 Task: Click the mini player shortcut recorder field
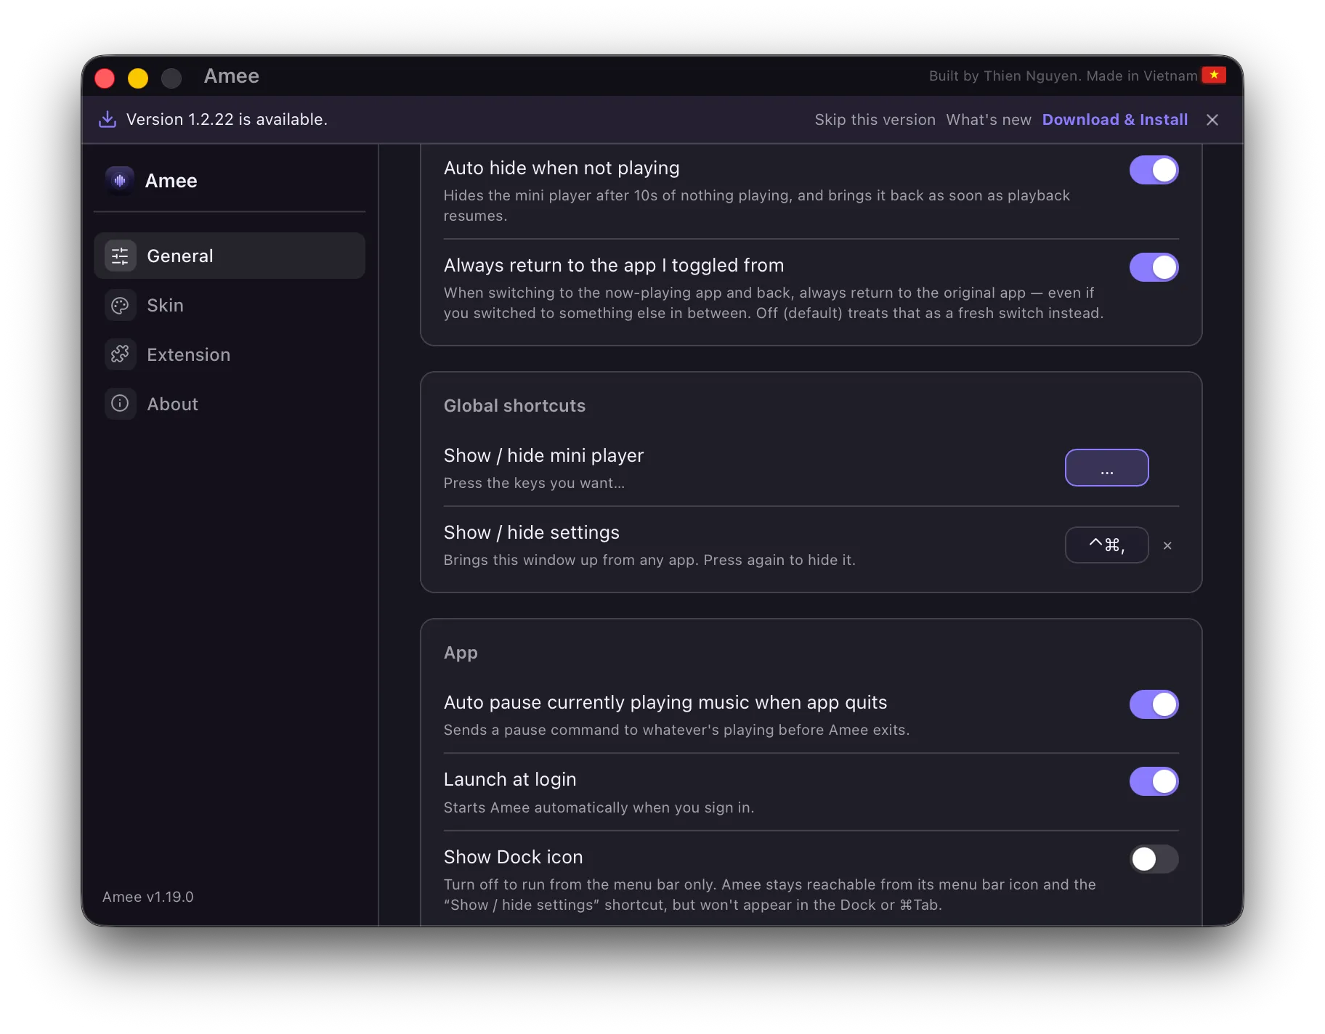1106,468
